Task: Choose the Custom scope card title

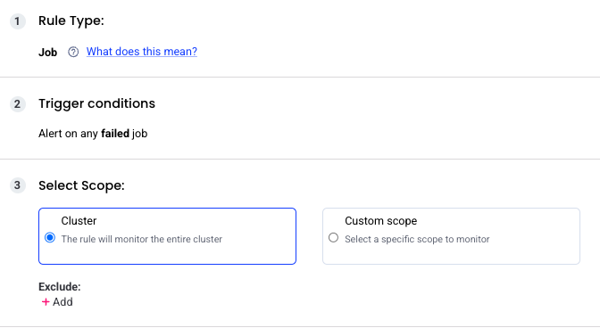Action: [x=380, y=221]
